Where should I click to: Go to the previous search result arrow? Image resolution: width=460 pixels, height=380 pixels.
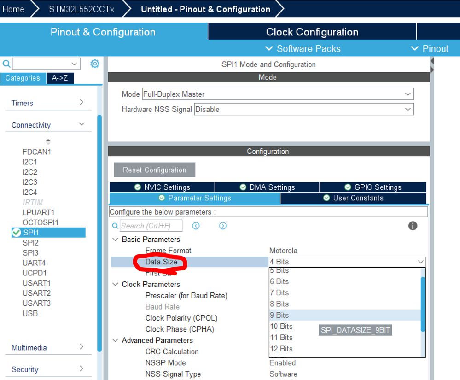196,226
